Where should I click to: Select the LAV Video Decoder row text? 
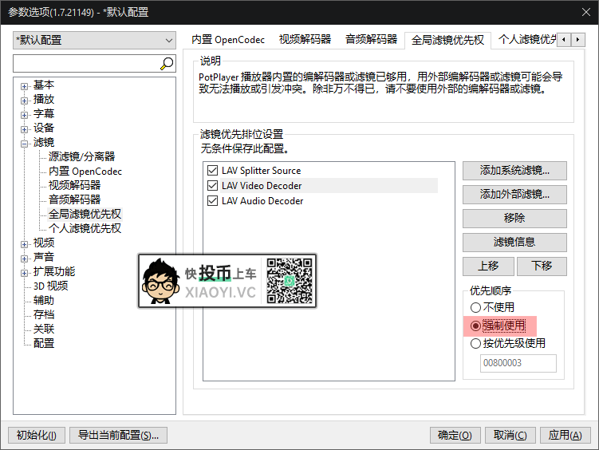tap(262, 186)
